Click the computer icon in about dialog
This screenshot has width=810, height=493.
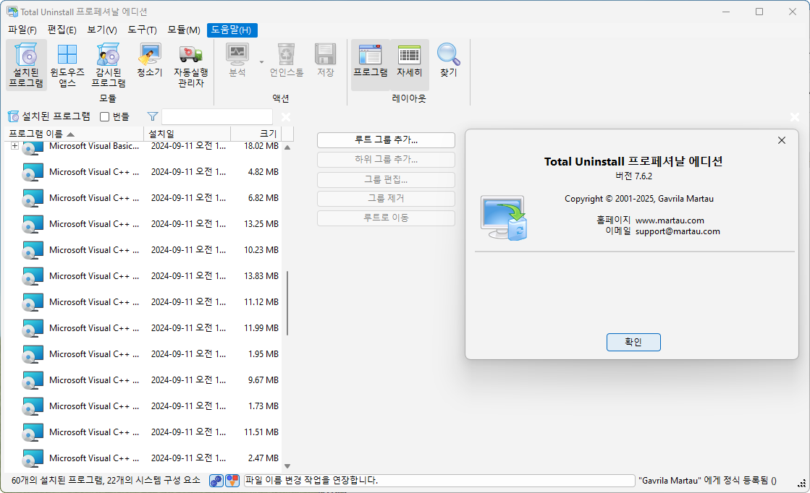505,217
